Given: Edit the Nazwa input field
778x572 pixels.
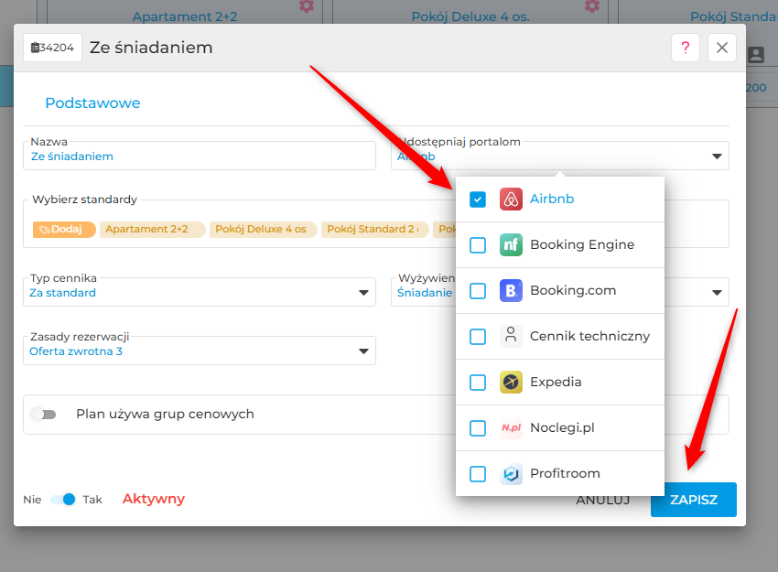Looking at the screenshot, I should click(200, 156).
